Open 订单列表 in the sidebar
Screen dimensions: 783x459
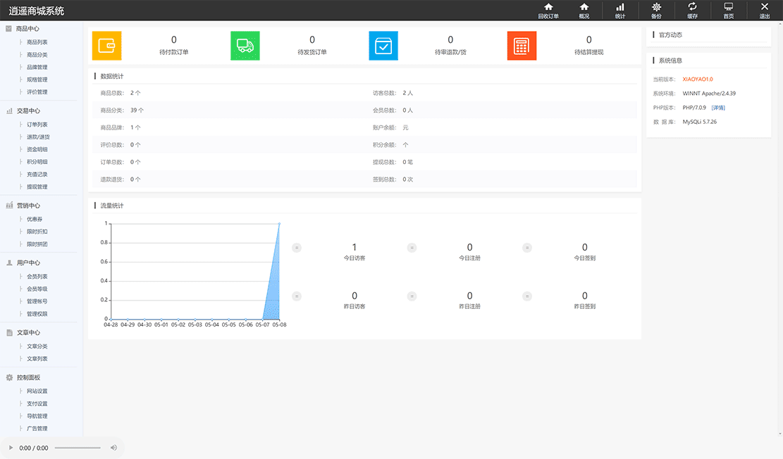tap(37, 125)
